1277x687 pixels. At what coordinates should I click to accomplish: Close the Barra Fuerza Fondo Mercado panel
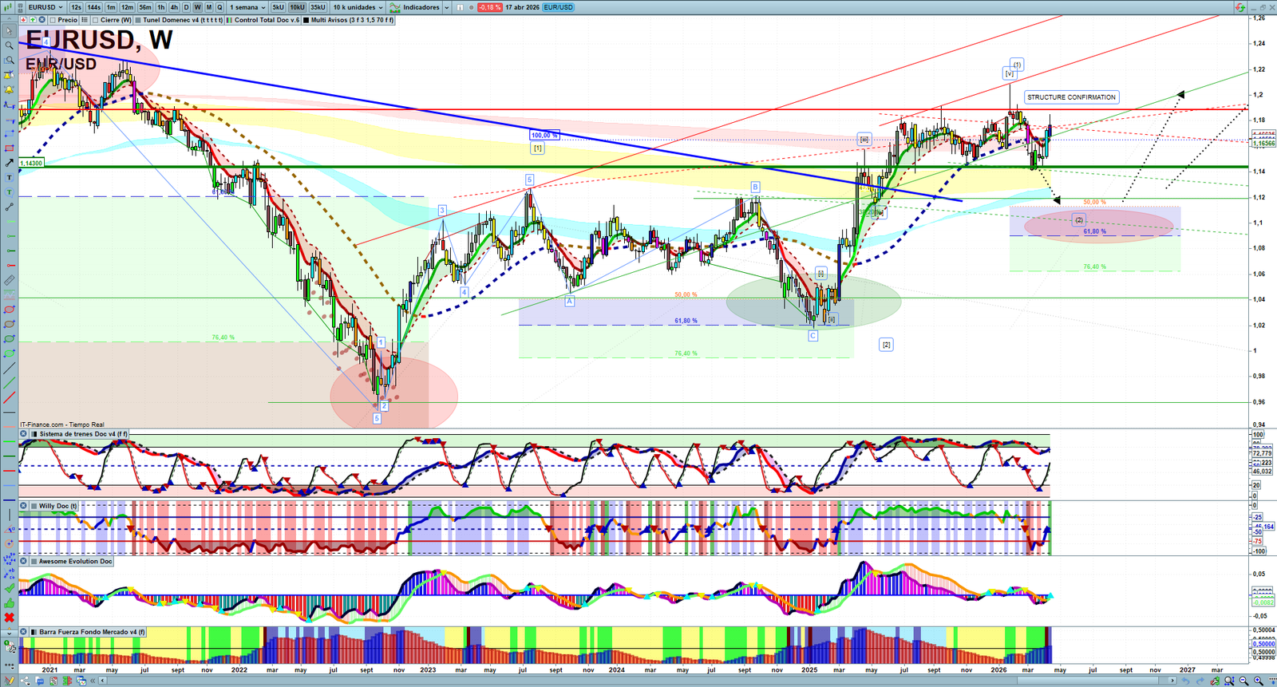[23, 632]
